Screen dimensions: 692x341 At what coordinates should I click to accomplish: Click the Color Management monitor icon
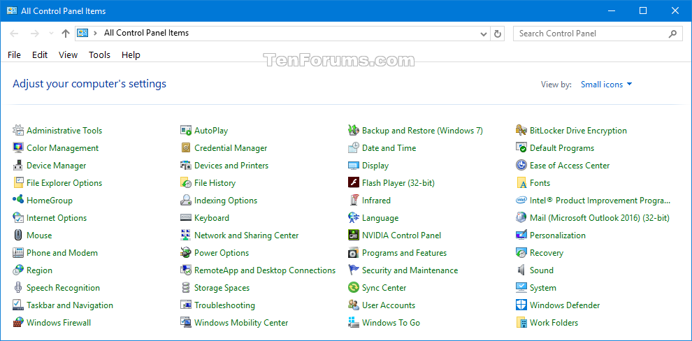pyautogui.click(x=18, y=147)
